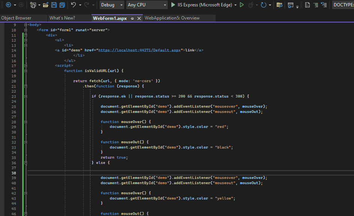The height and width of the screenshot is (216, 354).
Task: Click the </ul> closing tag on line 16
Action: coord(70,61)
